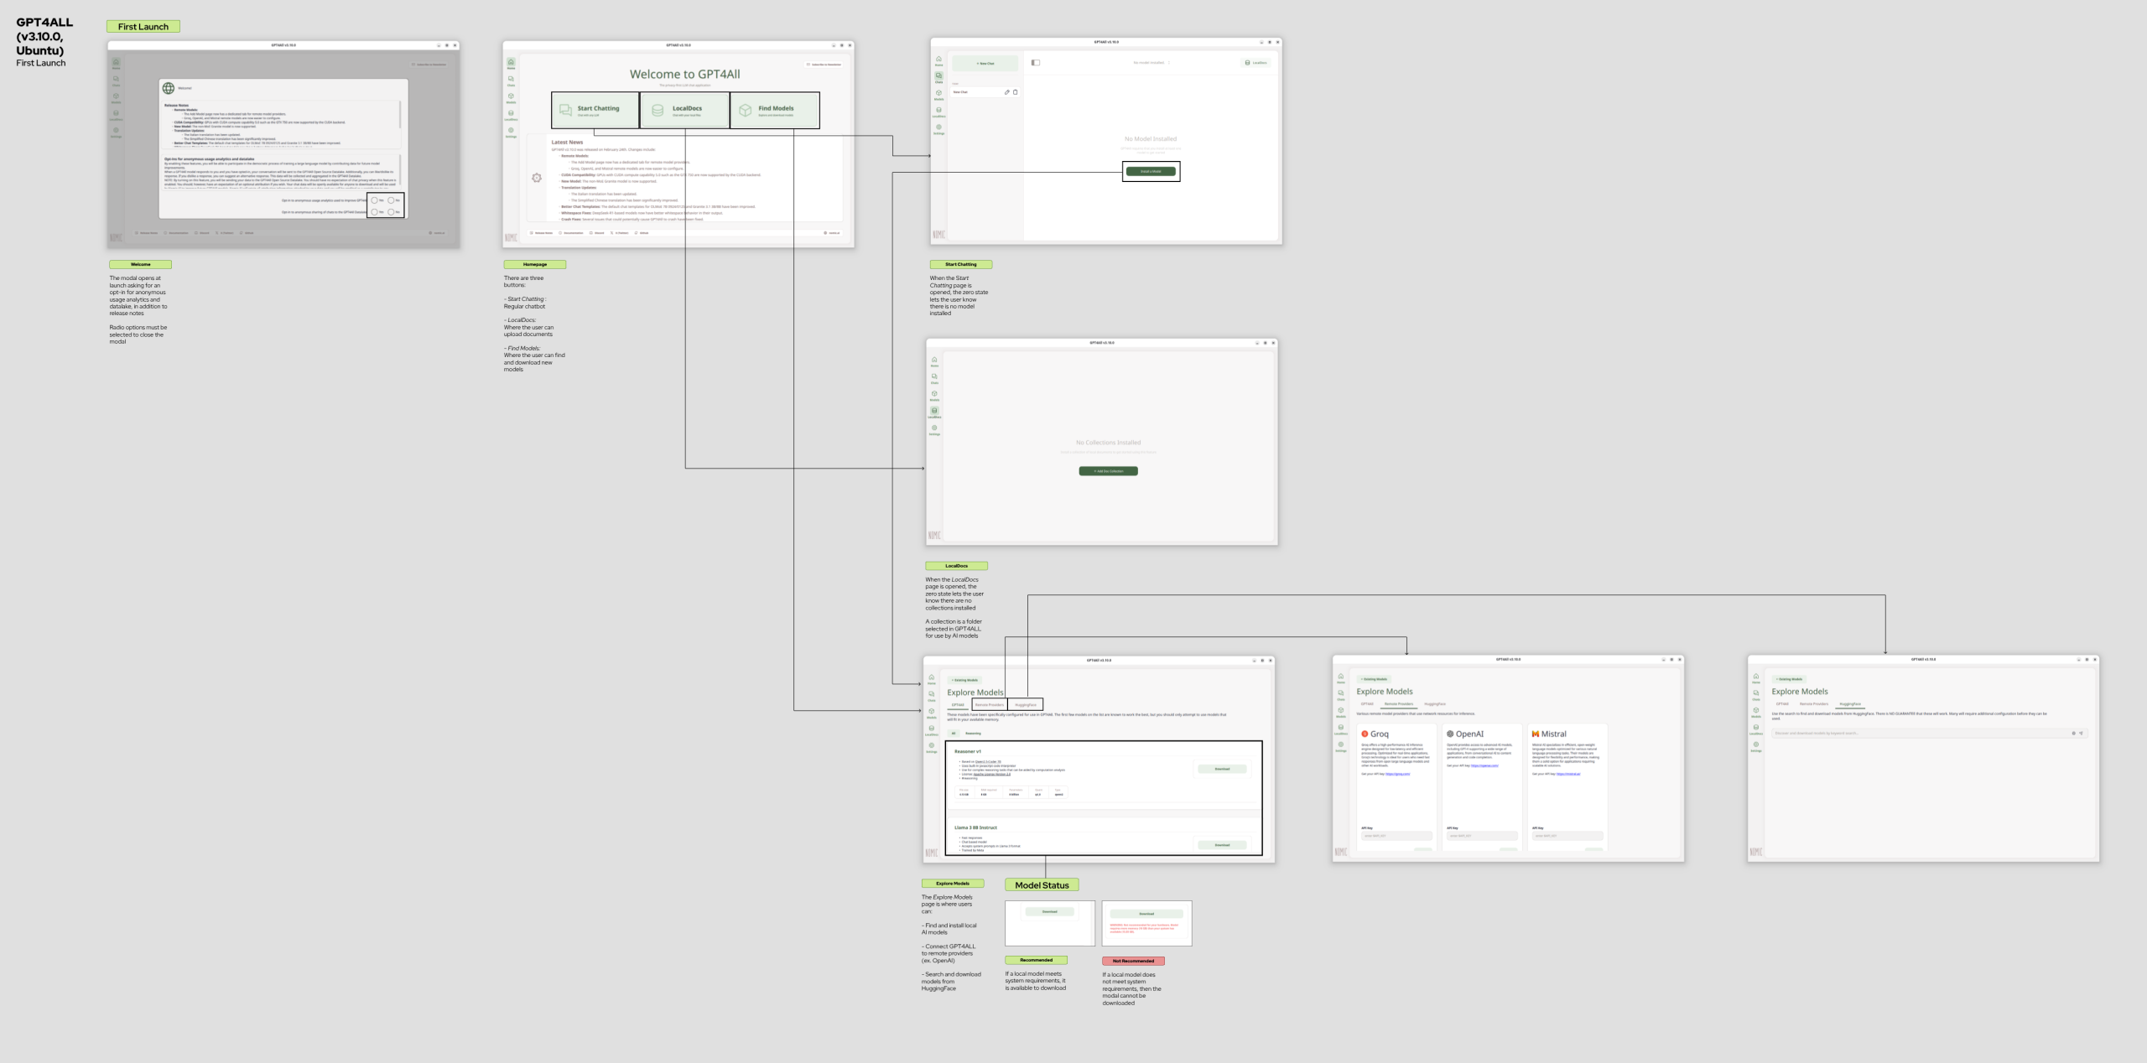
Task: Select HuggingFace tab in the Remote Providers window
Action: (x=1435, y=704)
